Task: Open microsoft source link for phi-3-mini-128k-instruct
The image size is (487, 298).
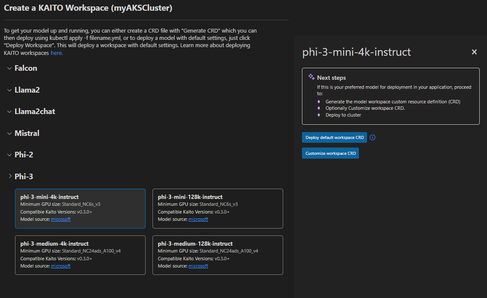Action: point(198,219)
